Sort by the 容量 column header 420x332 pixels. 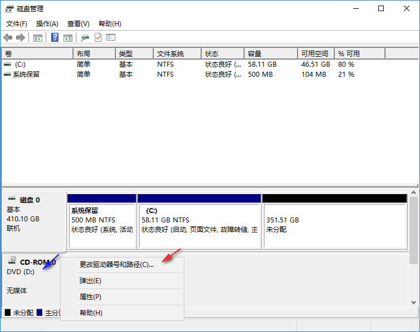tap(271, 54)
